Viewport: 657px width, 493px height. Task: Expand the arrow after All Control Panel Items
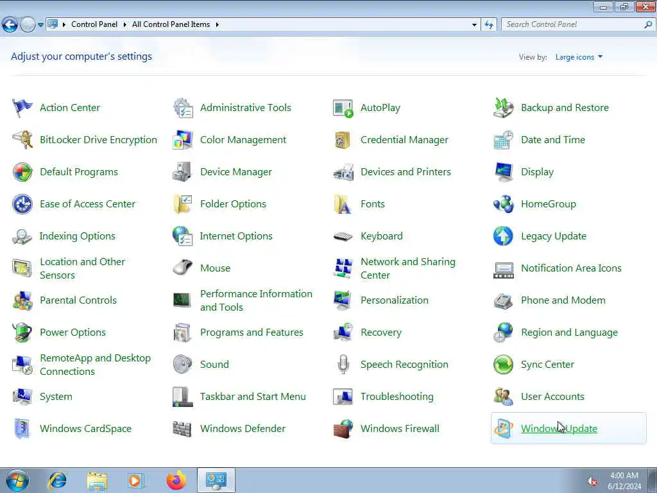pyautogui.click(x=218, y=25)
